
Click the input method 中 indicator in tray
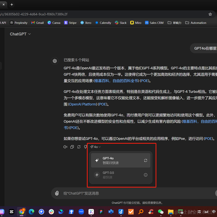214,212
